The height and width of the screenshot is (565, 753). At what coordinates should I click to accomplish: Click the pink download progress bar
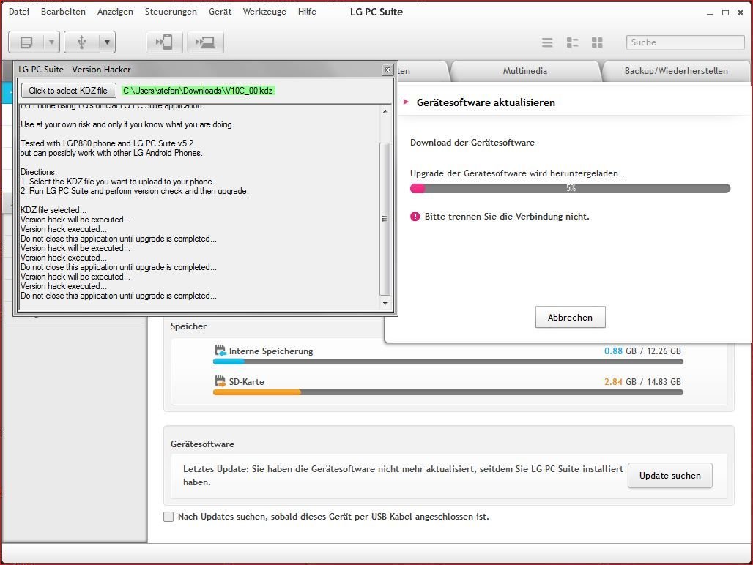click(570, 189)
